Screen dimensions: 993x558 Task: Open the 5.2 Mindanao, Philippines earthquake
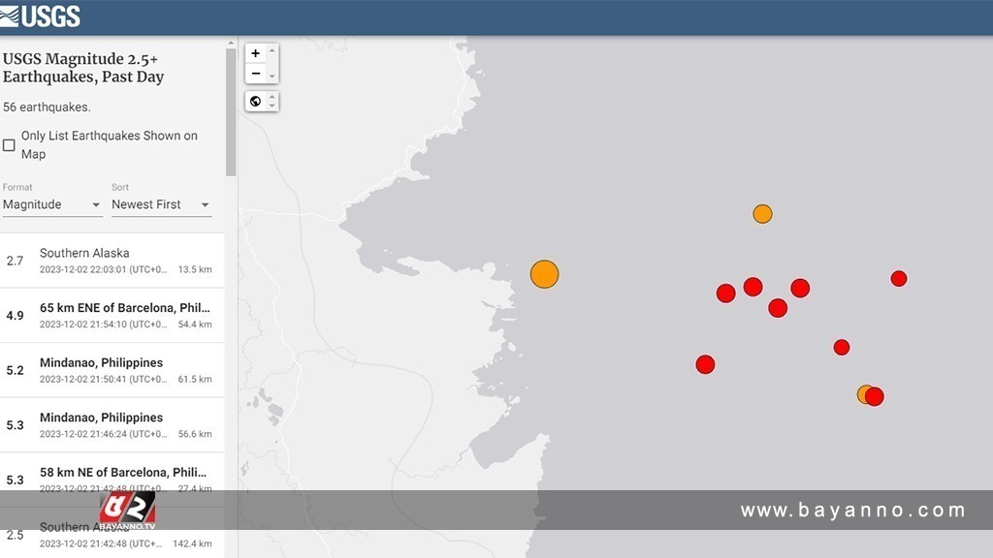pyautogui.click(x=112, y=370)
